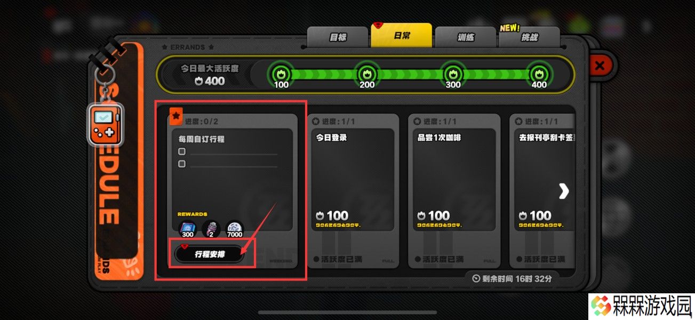Screen dimensions: 695x320
Task: Click the 300 marker on activity progress bar
Action: pyautogui.click(x=453, y=74)
